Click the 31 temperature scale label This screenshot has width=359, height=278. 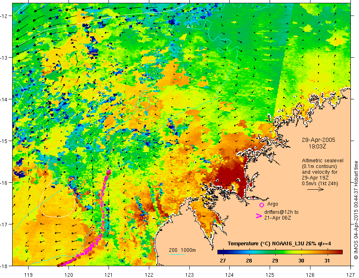[x=327, y=260]
